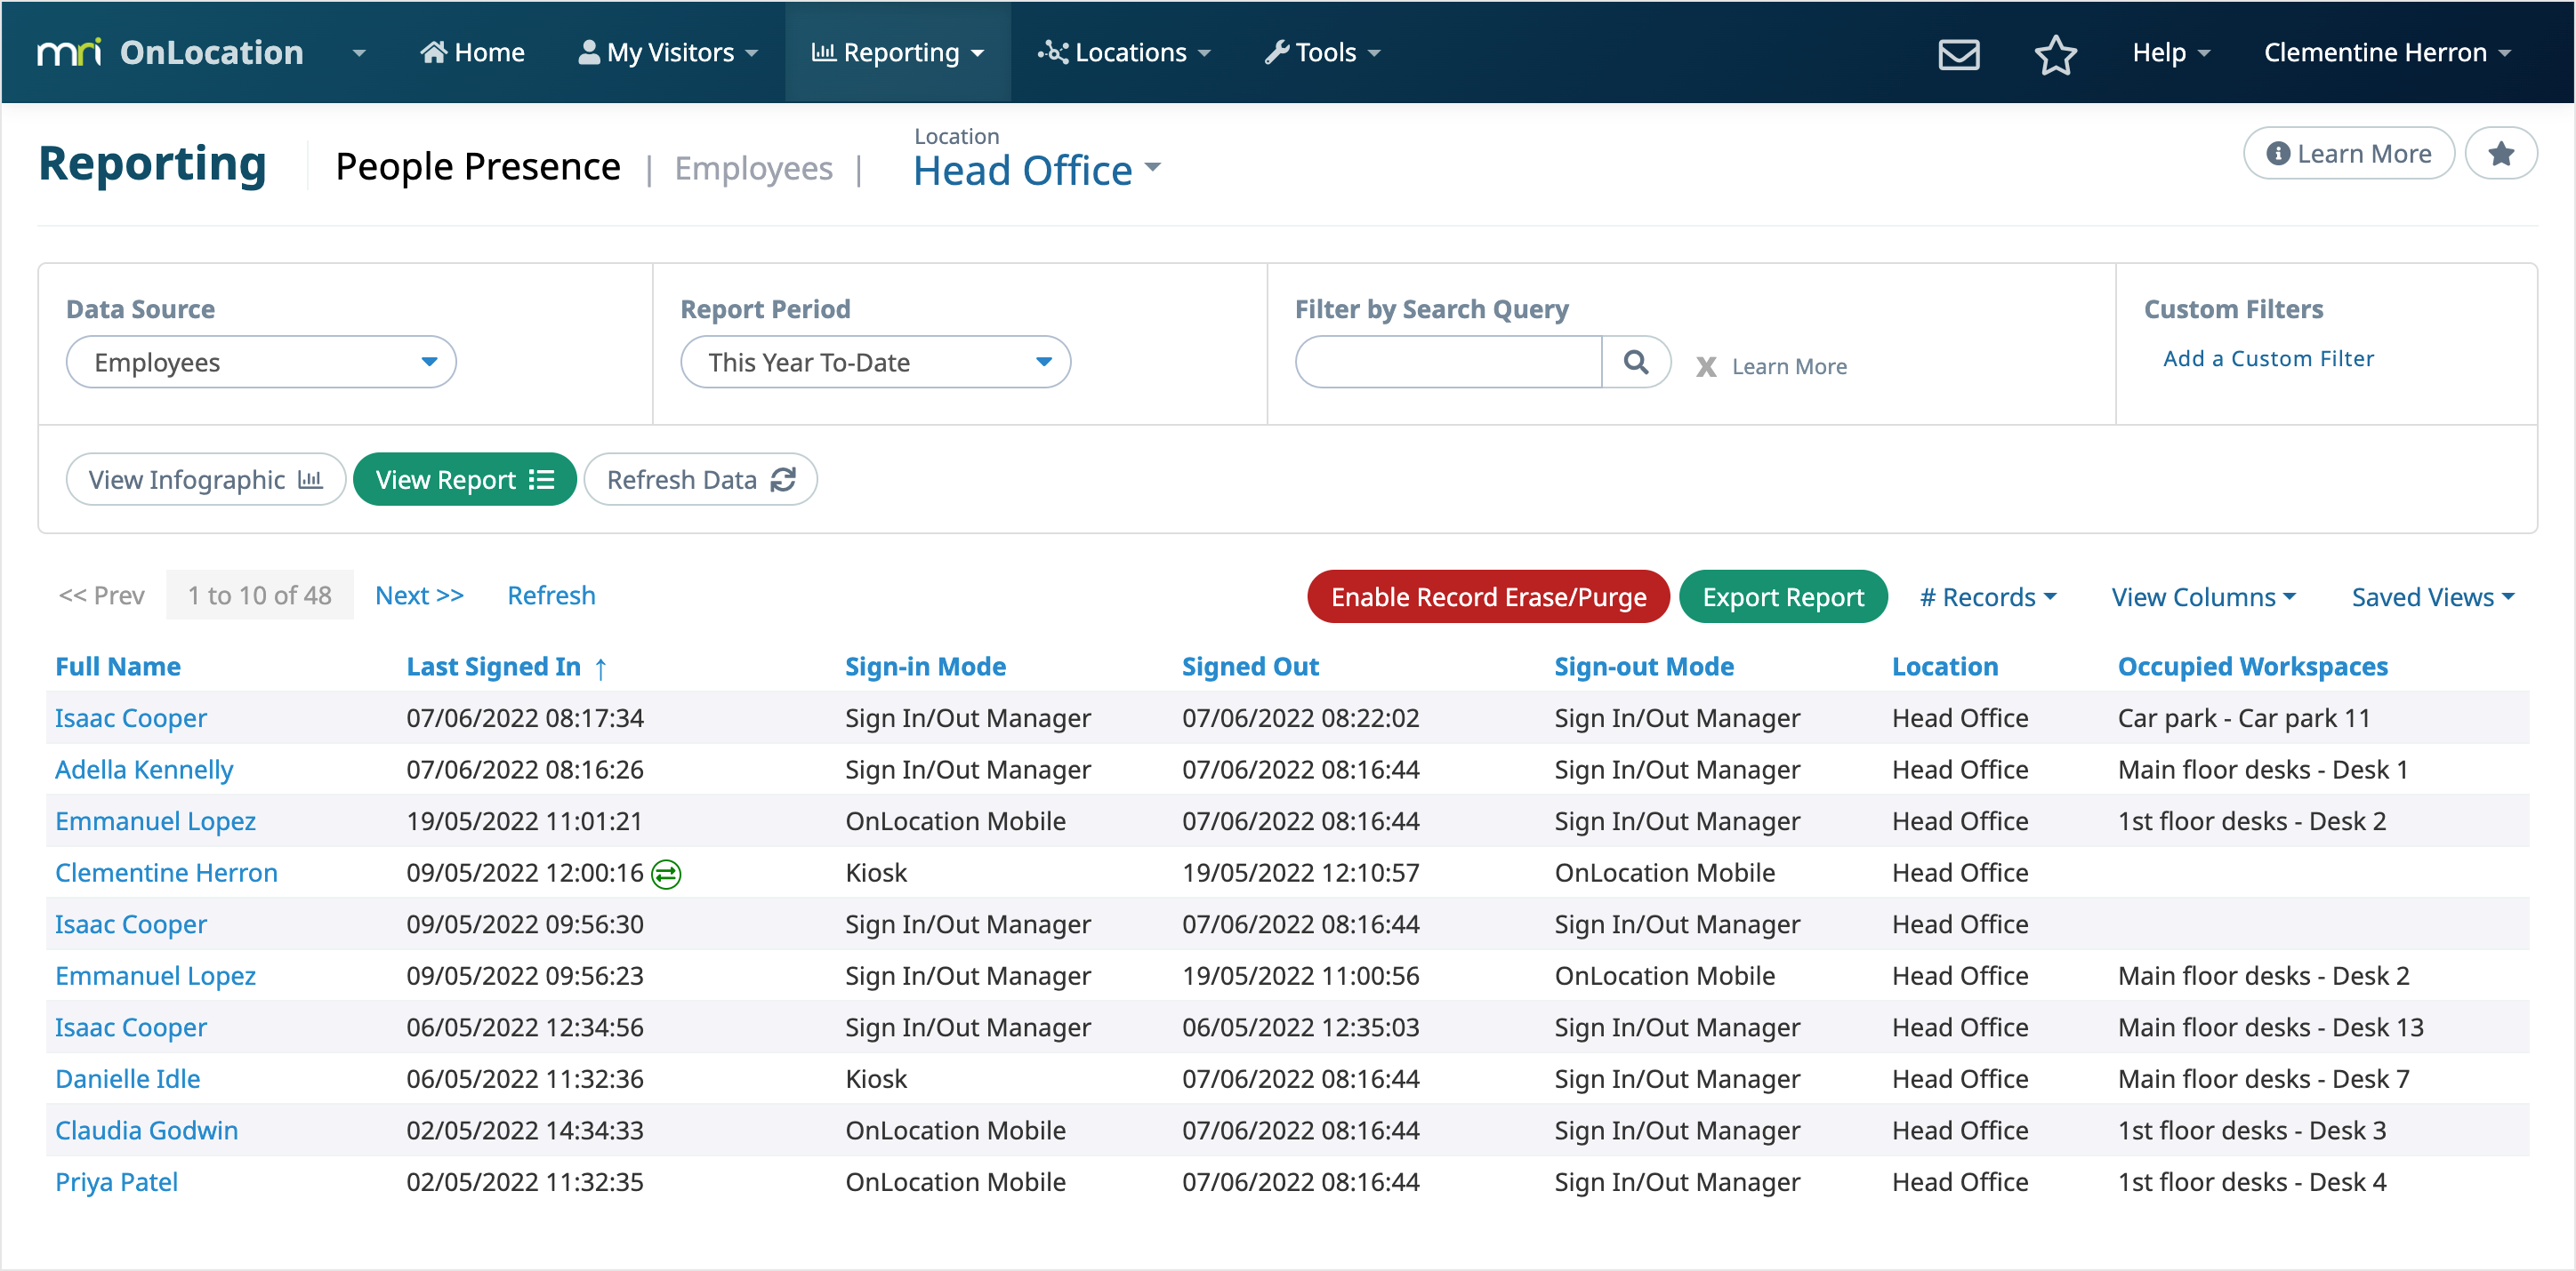This screenshot has width=2576, height=1271.
Task: Click the Refresh Data button
Action: (x=700, y=480)
